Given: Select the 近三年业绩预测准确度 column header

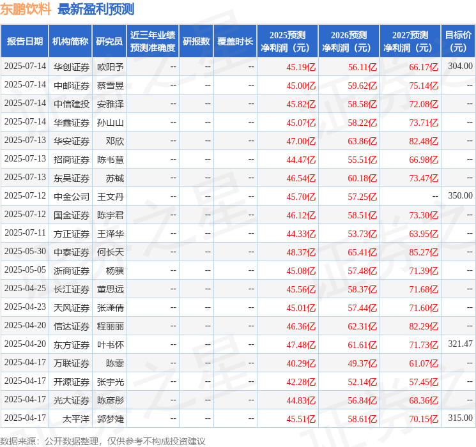Looking at the screenshot, I should [153, 42].
